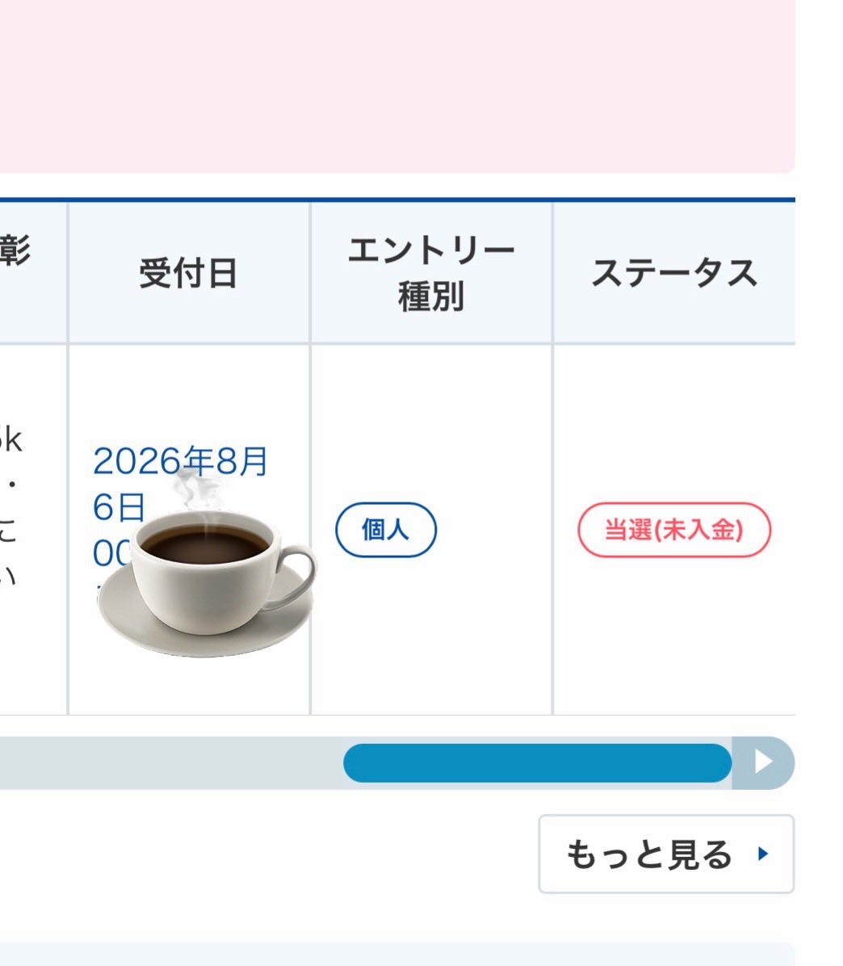Screen dimensions: 843x966
Task: Click the 受付日 column header
Action: 188,273
